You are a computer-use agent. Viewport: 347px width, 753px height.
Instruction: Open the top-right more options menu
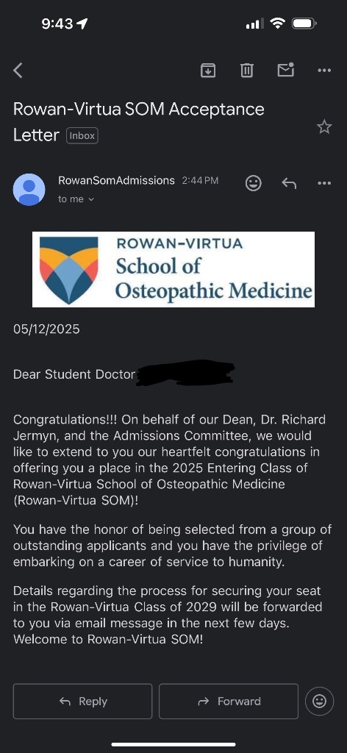click(x=324, y=71)
